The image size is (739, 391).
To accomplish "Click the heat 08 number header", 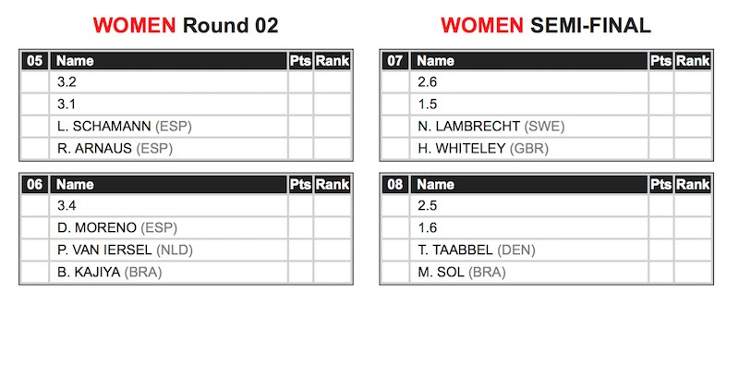I will point(395,185).
